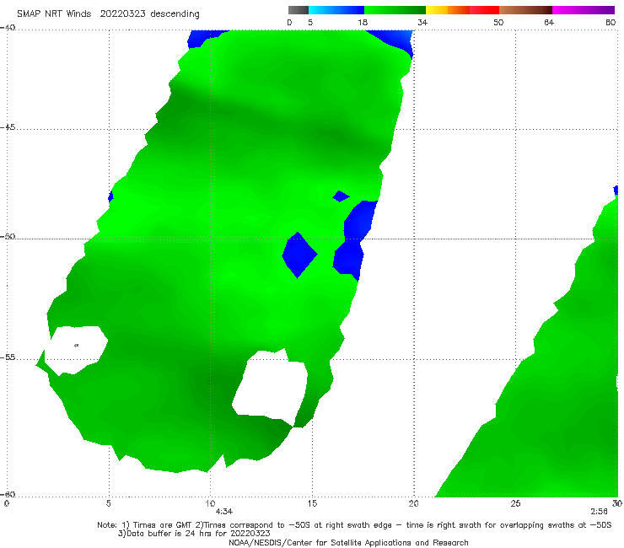The height and width of the screenshot is (548, 624).
Task: Click the note line starting 'Note: 1) Times are GMT'
Action: (354, 525)
